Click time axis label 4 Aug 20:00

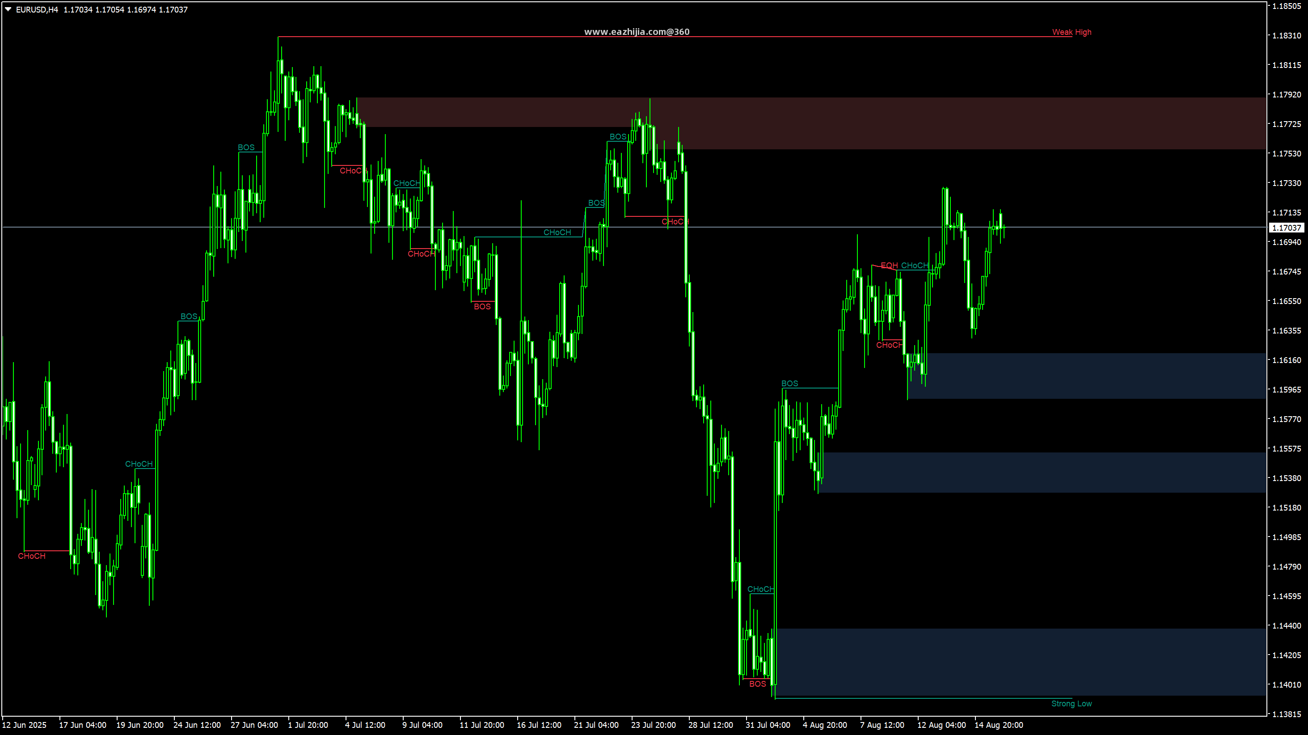point(825,725)
